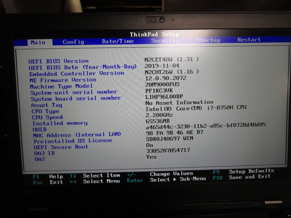Image resolution: width=291 pixels, height=218 pixels.
Task: Click the Asset Tag label
Action: tap(47, 105)
